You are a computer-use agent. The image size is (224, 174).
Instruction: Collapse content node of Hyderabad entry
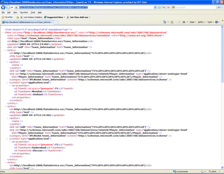(x=8, y=139)
